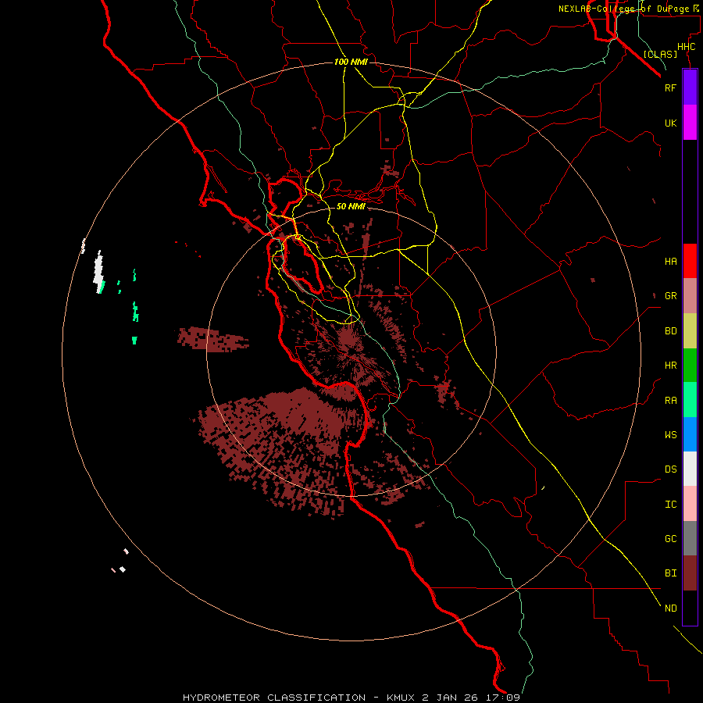Viewport: 703px width, 703px height.
Task: Pick the mint green RA legend swatch
Action: click(690, 400)
